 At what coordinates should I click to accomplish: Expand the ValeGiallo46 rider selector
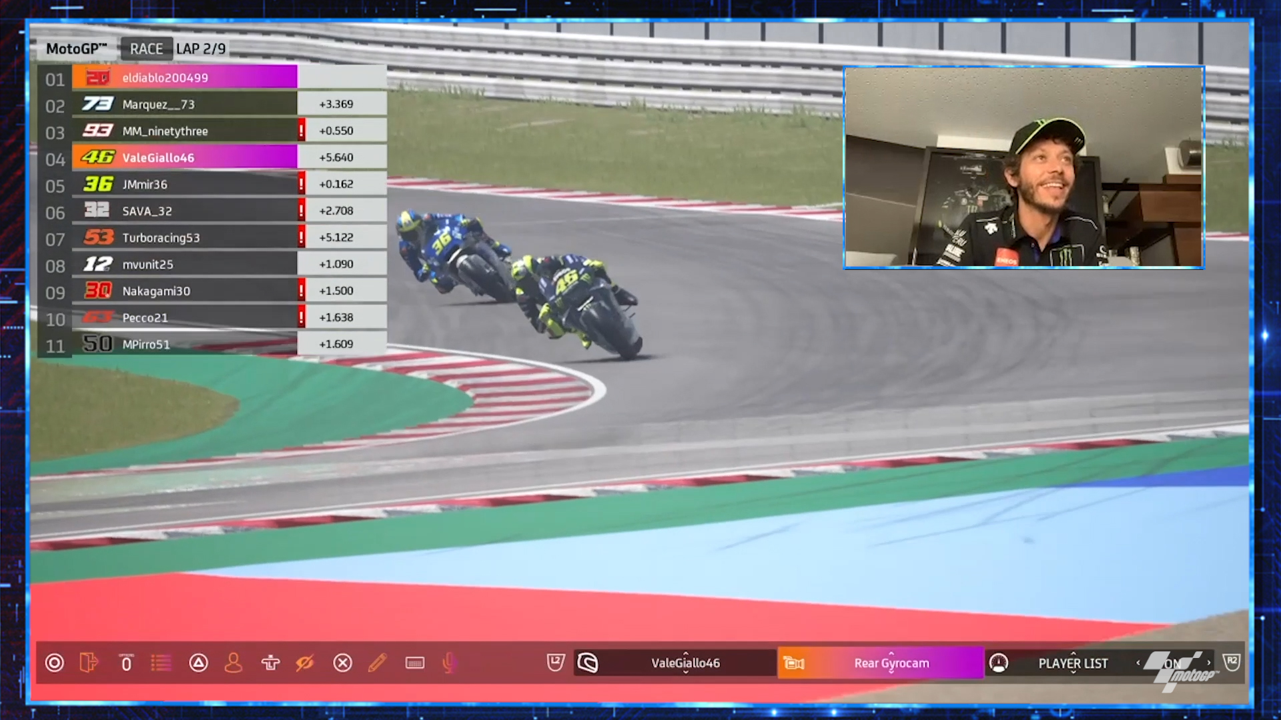[x=685, y=663]
